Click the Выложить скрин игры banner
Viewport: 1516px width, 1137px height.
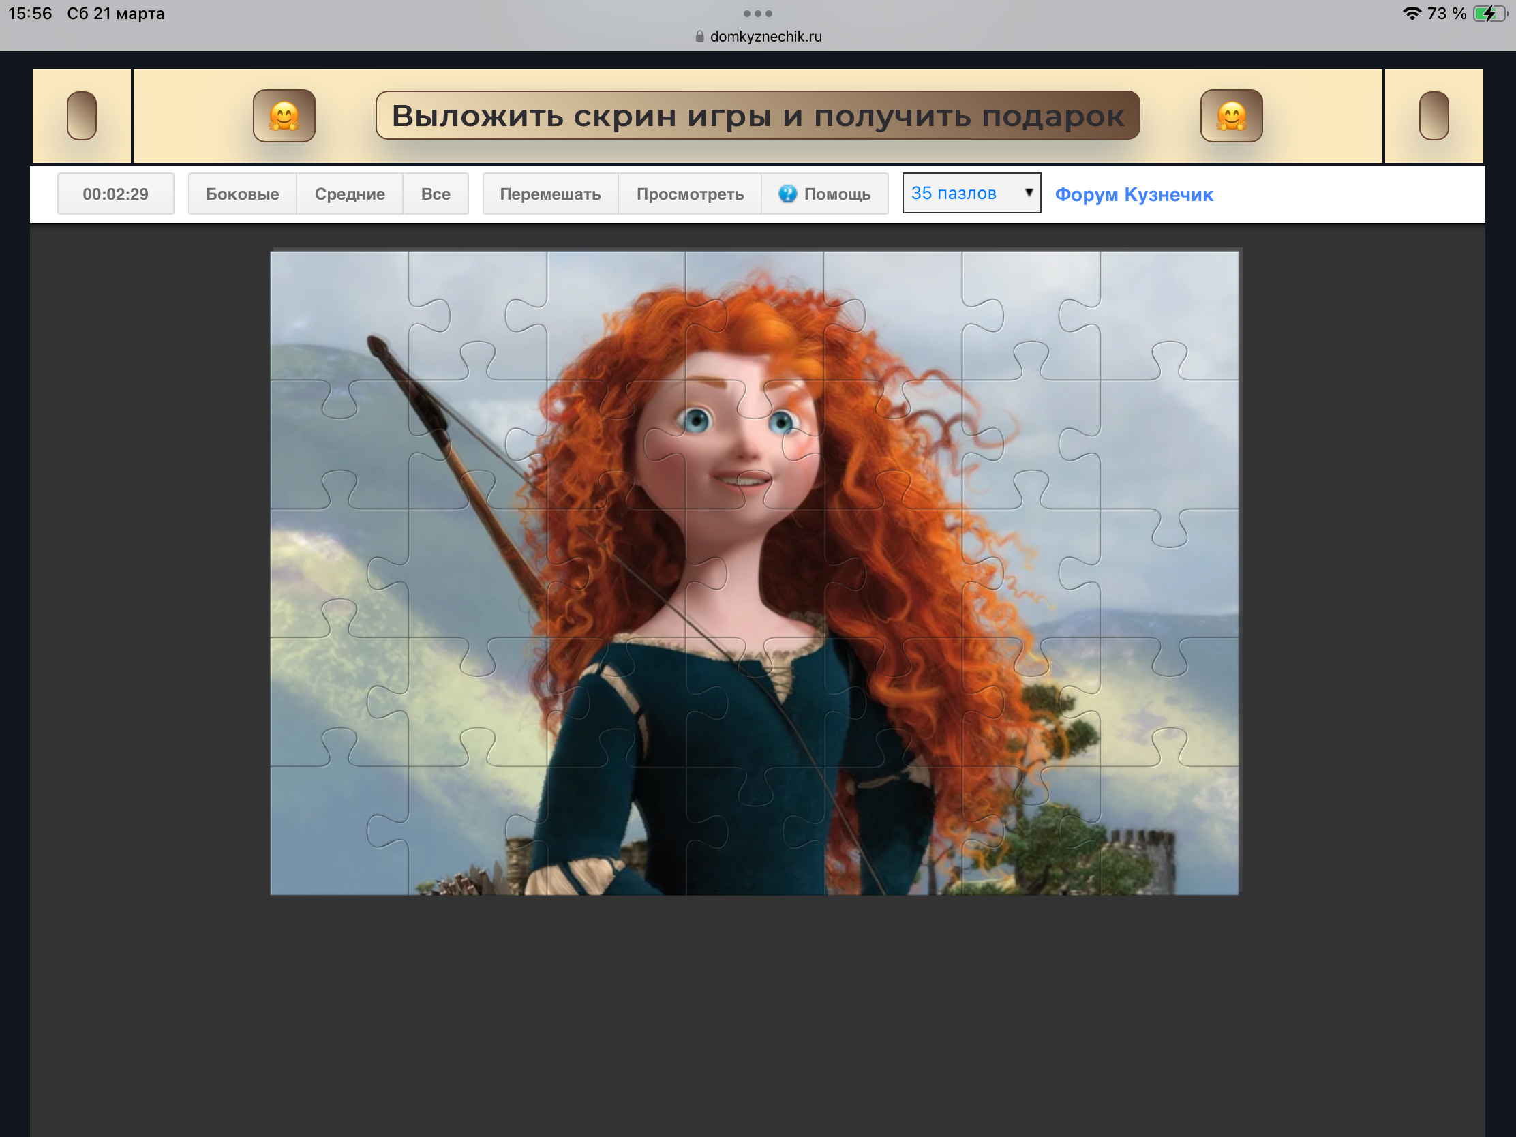[757, 116]
